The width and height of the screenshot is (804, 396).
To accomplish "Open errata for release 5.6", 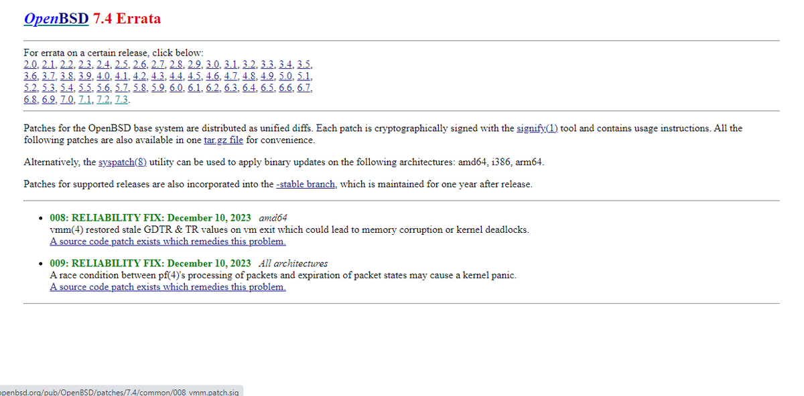I will pyautogui.click(x=103, y=89).
